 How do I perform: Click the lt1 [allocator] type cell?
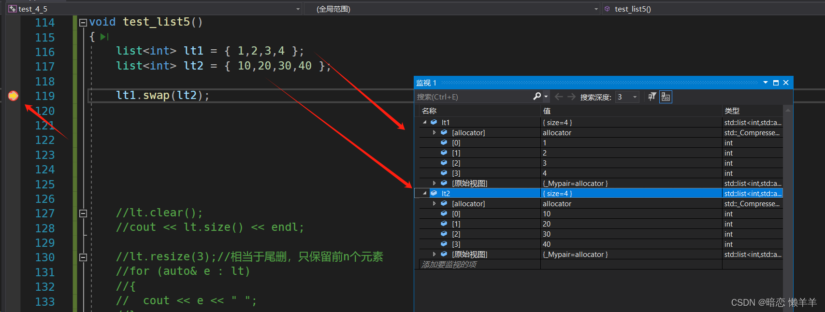point(753,132)
